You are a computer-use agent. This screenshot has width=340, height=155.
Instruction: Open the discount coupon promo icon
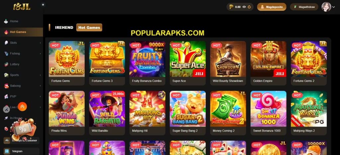(x=23, y=129)
